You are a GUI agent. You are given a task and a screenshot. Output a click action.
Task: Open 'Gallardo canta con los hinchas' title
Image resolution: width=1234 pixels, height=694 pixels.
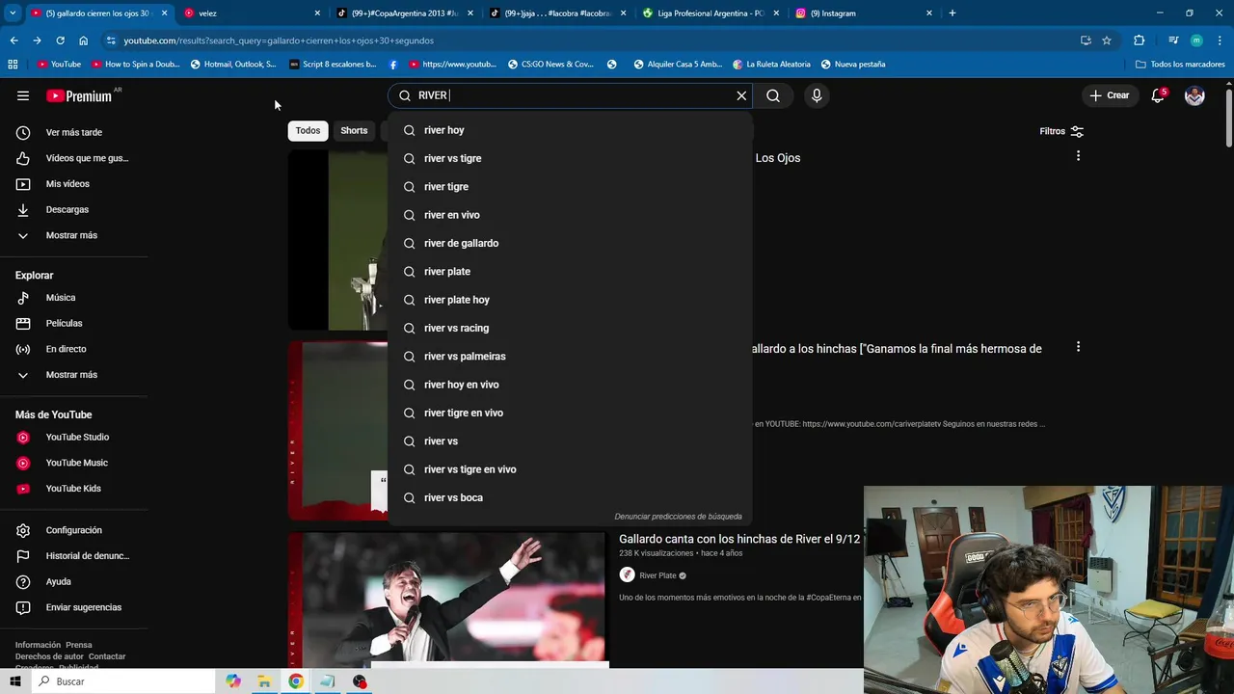(739, 539)
